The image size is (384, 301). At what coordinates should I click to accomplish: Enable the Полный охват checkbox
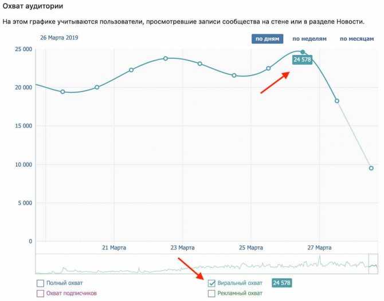pos(40,283)
